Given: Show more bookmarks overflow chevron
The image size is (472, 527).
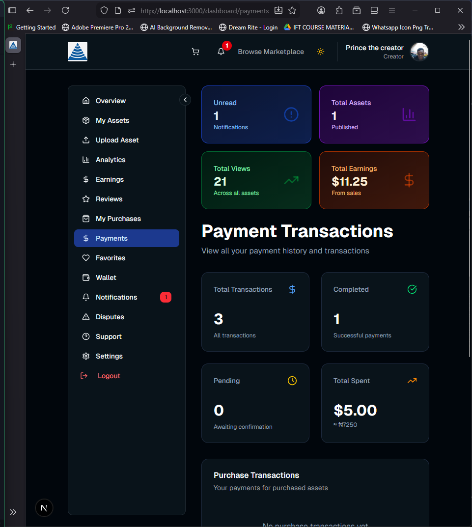Looking at the screenshot, I should pyautogui.click(x=461, y=28).
